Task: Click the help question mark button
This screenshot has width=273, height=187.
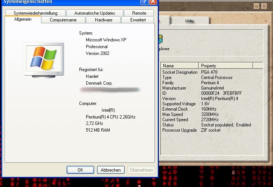Action: click(144, 2)
